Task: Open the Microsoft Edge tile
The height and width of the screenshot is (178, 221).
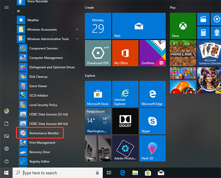Action: click(153, 94)
